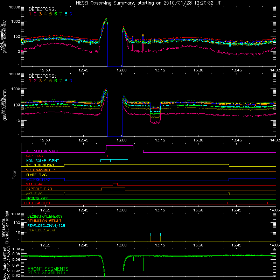Click detector number 5 in front segments legend
This screenshot has width=280, height=280.
point(50,14)
